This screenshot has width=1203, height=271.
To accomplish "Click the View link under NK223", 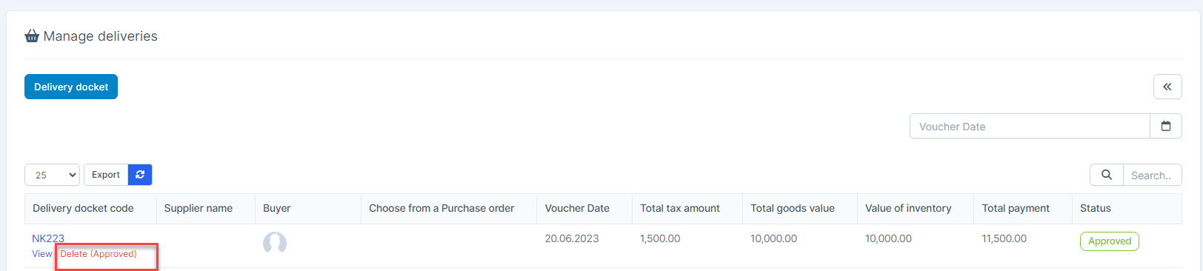I will coord(42,254).
